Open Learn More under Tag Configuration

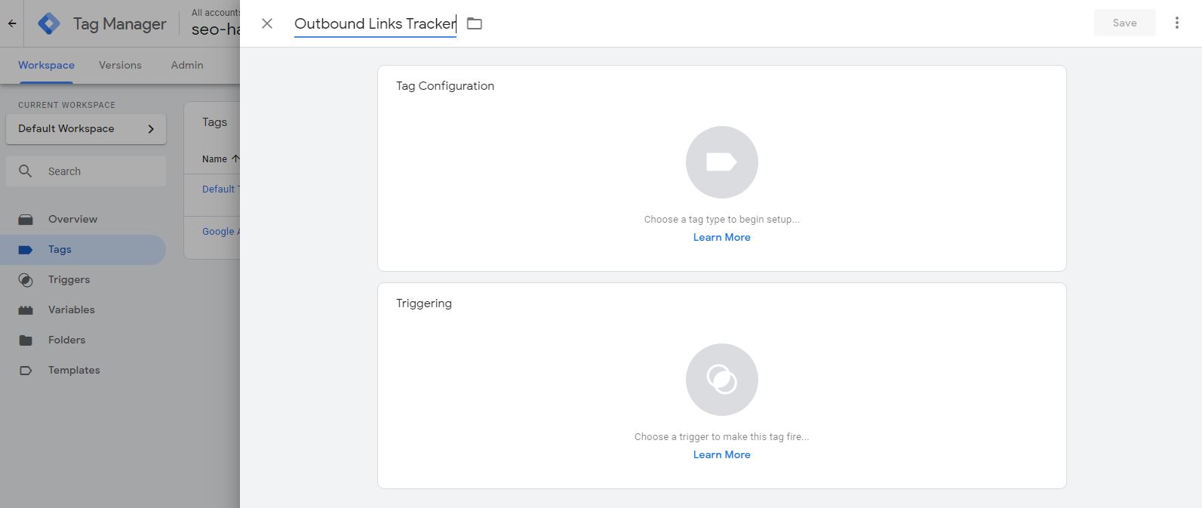pos(721,237)
